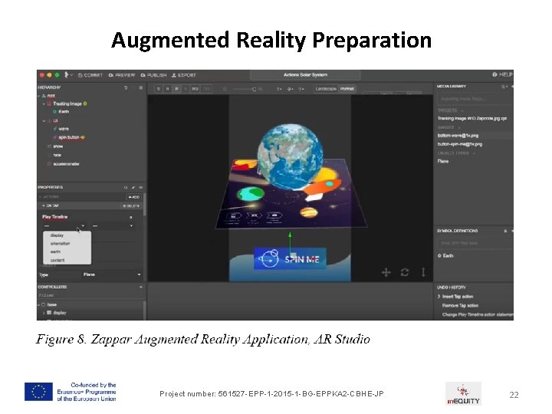552x414 pixels.
Task: Select the Tracking Image zpt target in the Media Library
Action: pyautogui.click(x=472, y=119)
